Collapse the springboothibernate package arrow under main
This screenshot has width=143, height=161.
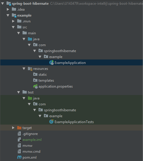(35, 51)
